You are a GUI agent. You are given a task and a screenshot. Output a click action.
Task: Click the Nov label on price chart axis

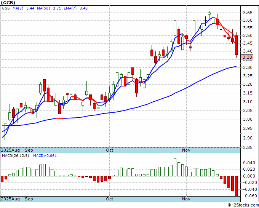click(186, 150)
